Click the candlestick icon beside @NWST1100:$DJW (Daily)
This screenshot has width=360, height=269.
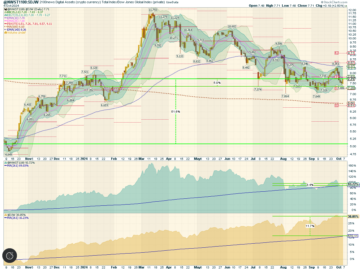6,9
